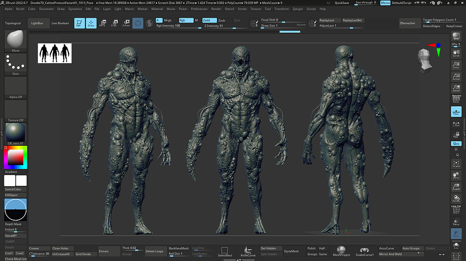Toggle the Floor grid button
Screen dimensions: 466x261
tap(456, 111)
